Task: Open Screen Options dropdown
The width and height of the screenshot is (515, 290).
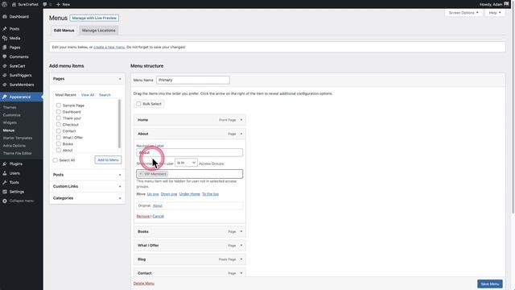Action: pyautogui.click(x=463, y=13)
